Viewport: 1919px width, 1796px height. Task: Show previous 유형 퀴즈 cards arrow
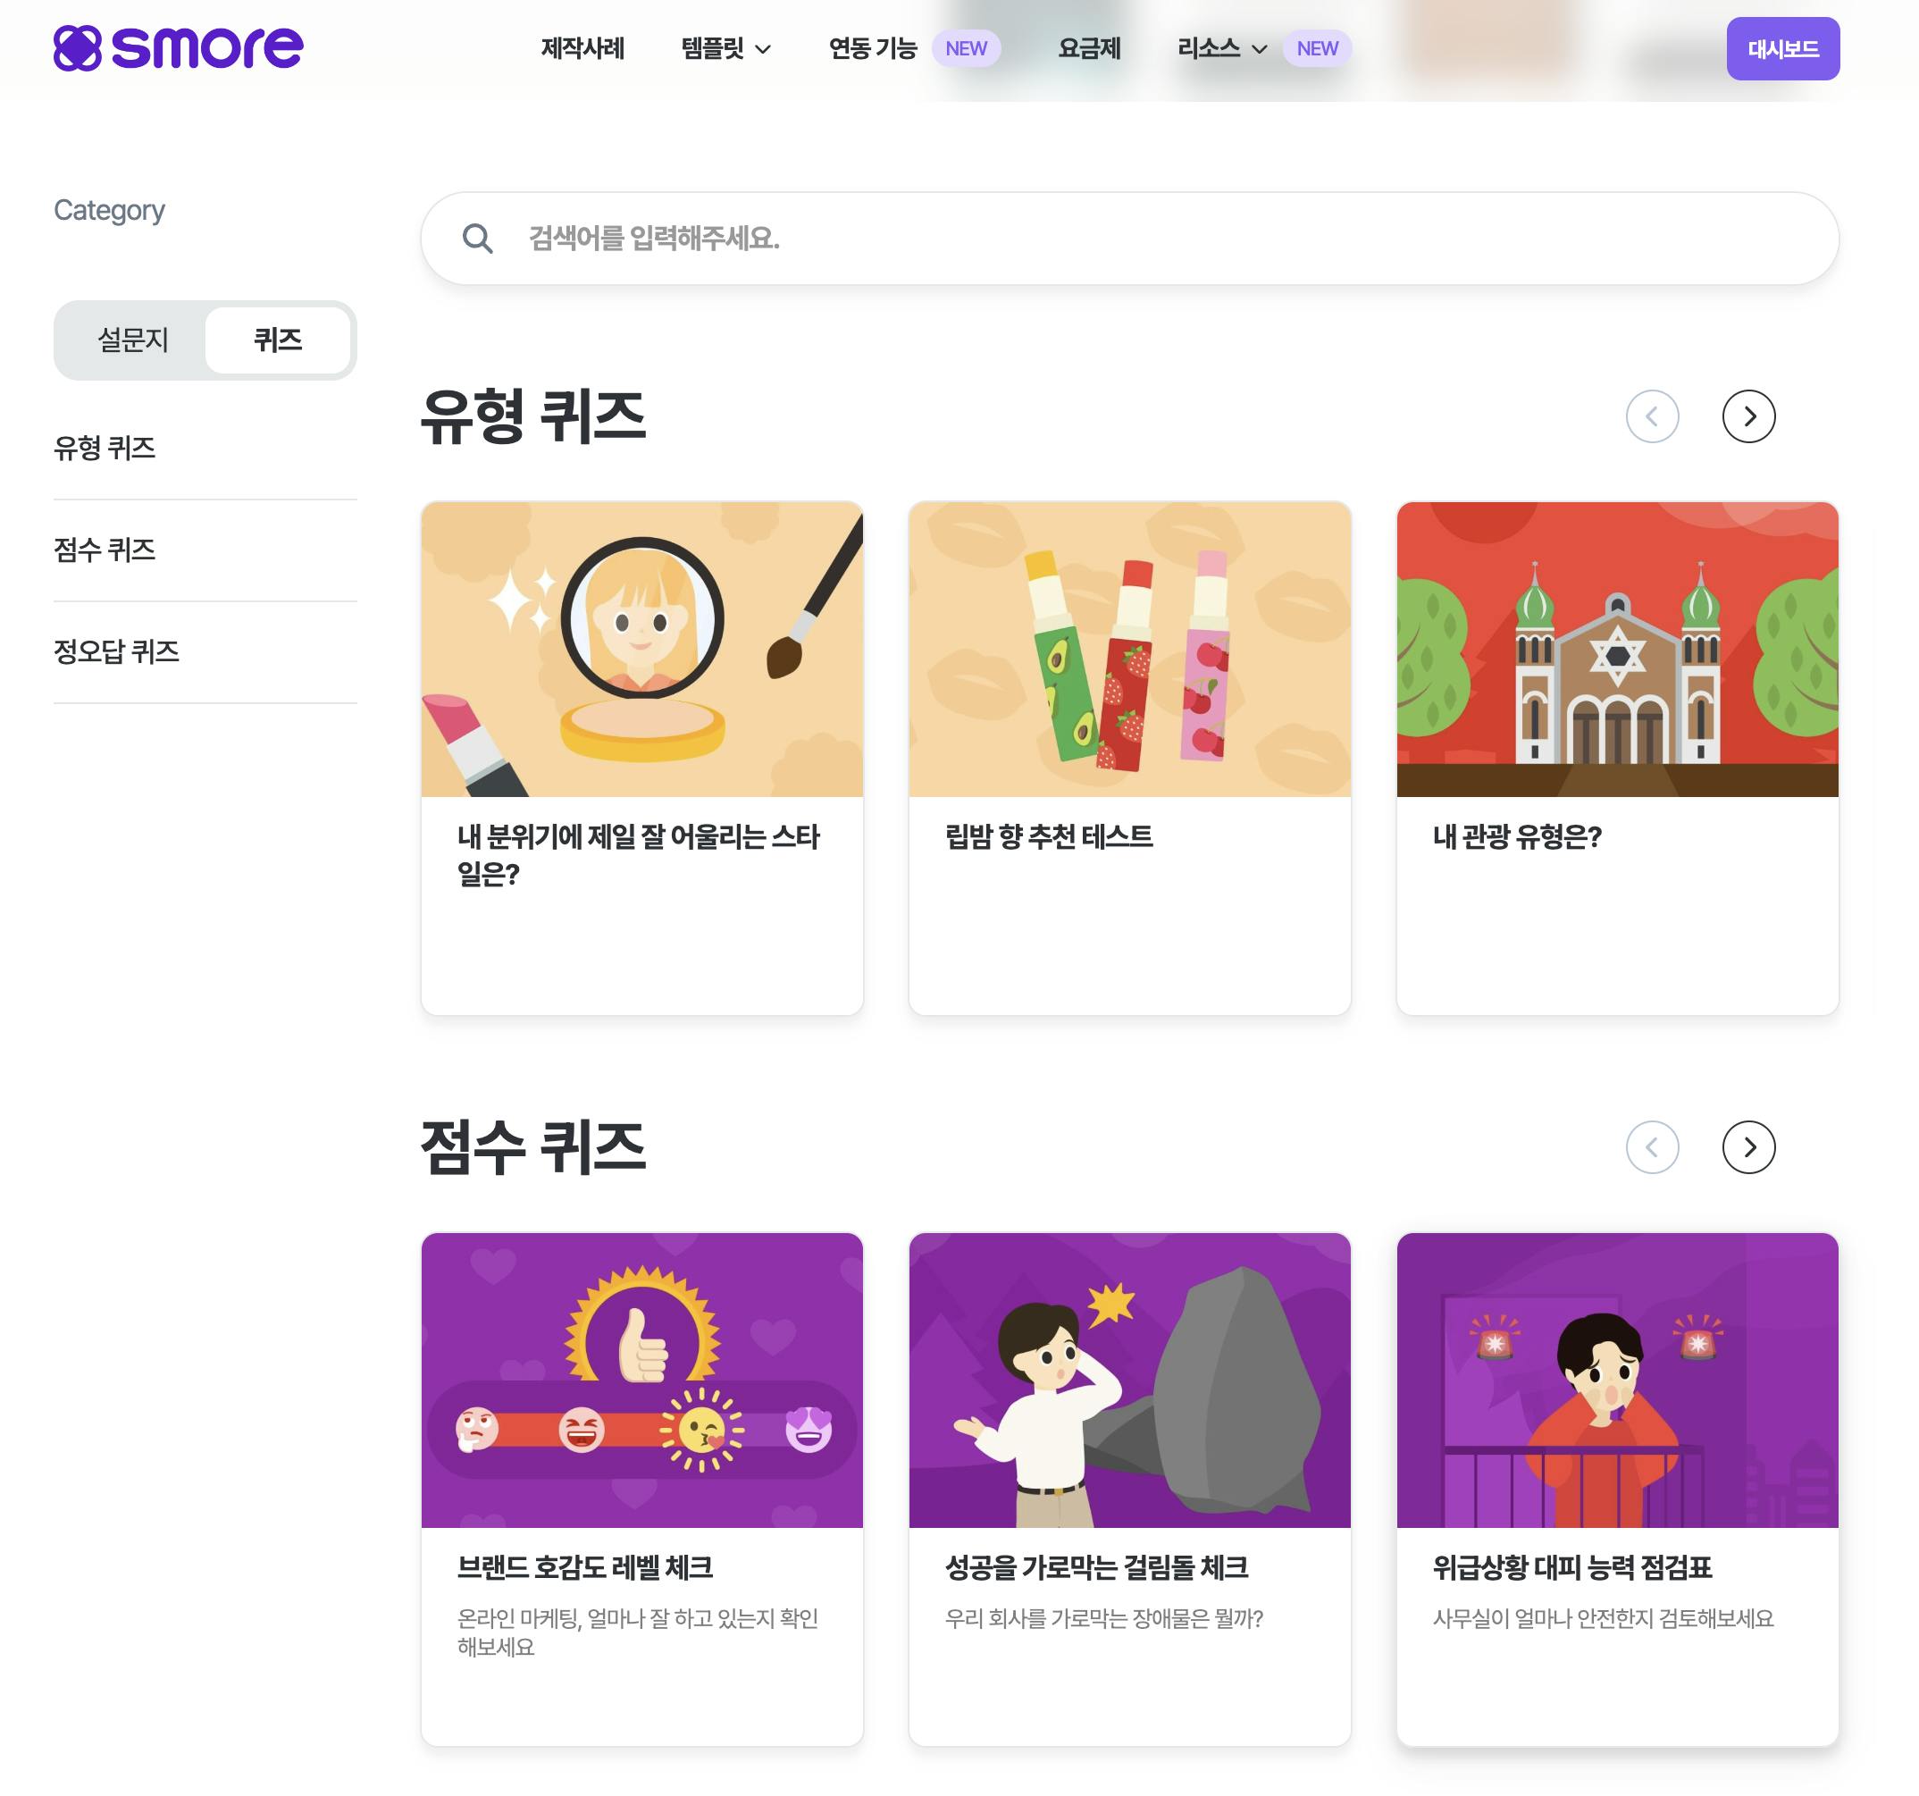point(1653,416)
